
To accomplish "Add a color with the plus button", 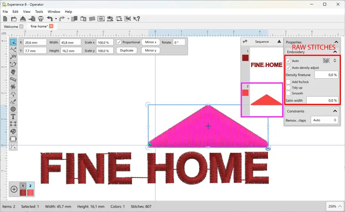I will (14, 189).
